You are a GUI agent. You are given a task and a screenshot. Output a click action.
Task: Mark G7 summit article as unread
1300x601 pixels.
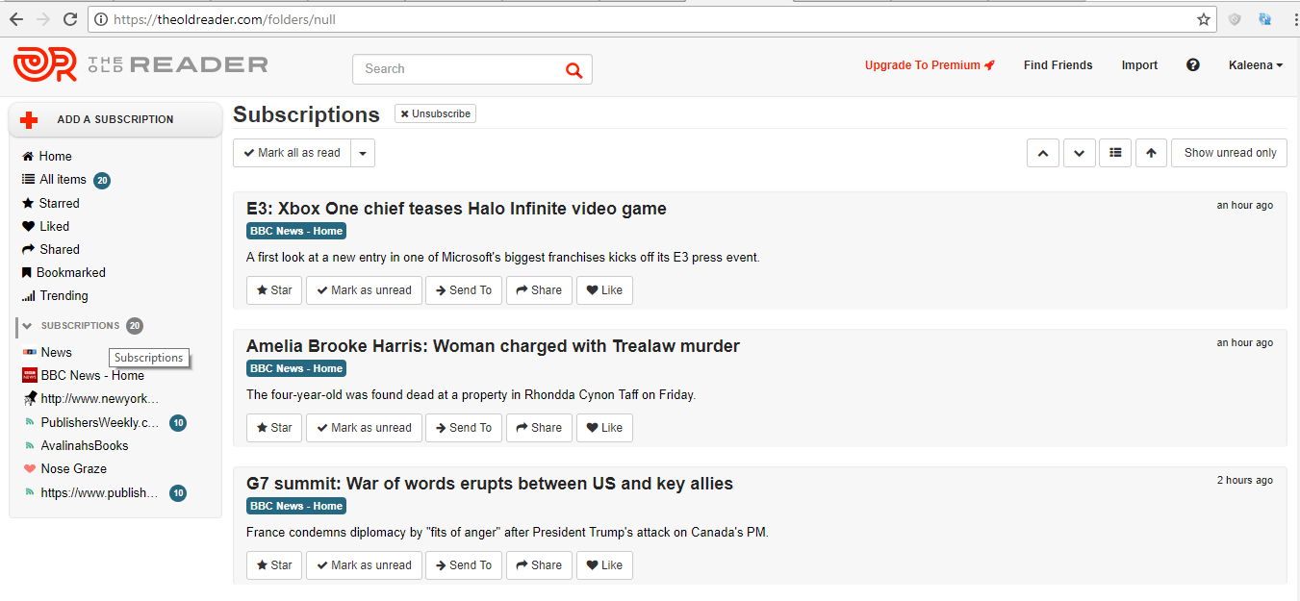point(364,565)
